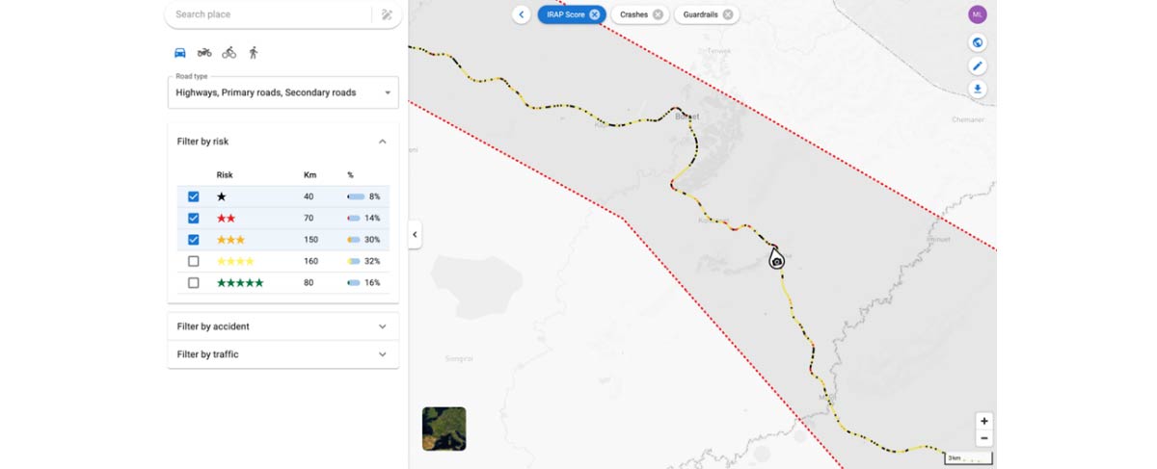This screenshot has width=1157, height=469.
Task: Click the back arrow button on map
Action: [522, 14]
